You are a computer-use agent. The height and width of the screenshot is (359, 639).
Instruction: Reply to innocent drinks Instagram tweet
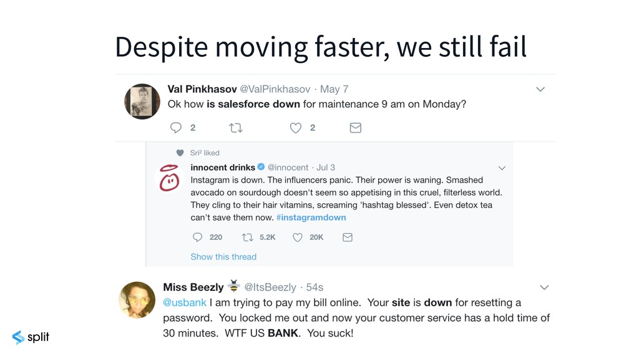tap(197, 237)
